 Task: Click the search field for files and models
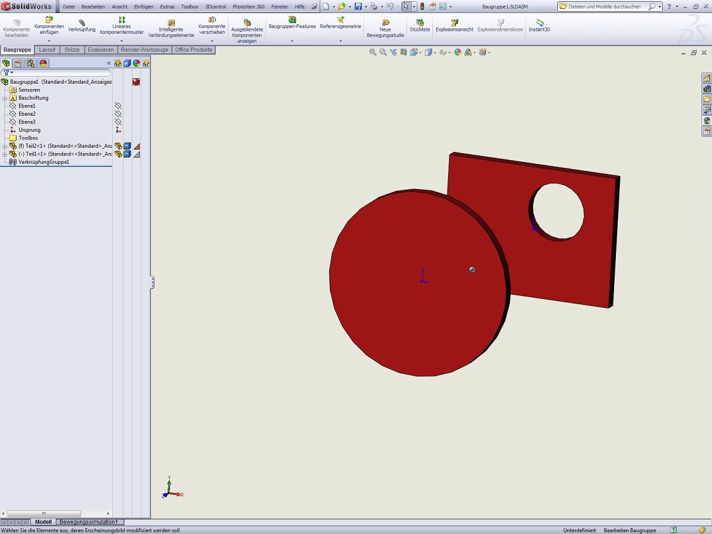605,7
